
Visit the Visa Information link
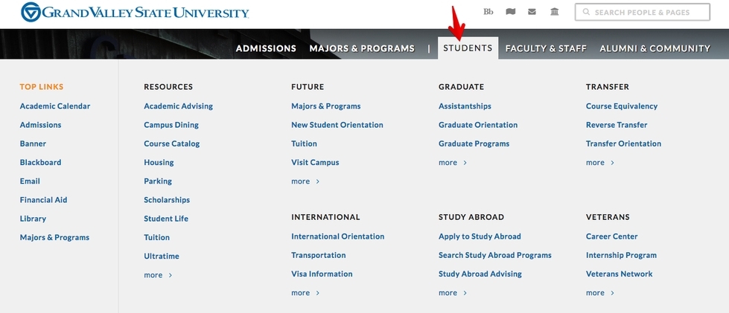pyautogui.click(x=322, y=274)
